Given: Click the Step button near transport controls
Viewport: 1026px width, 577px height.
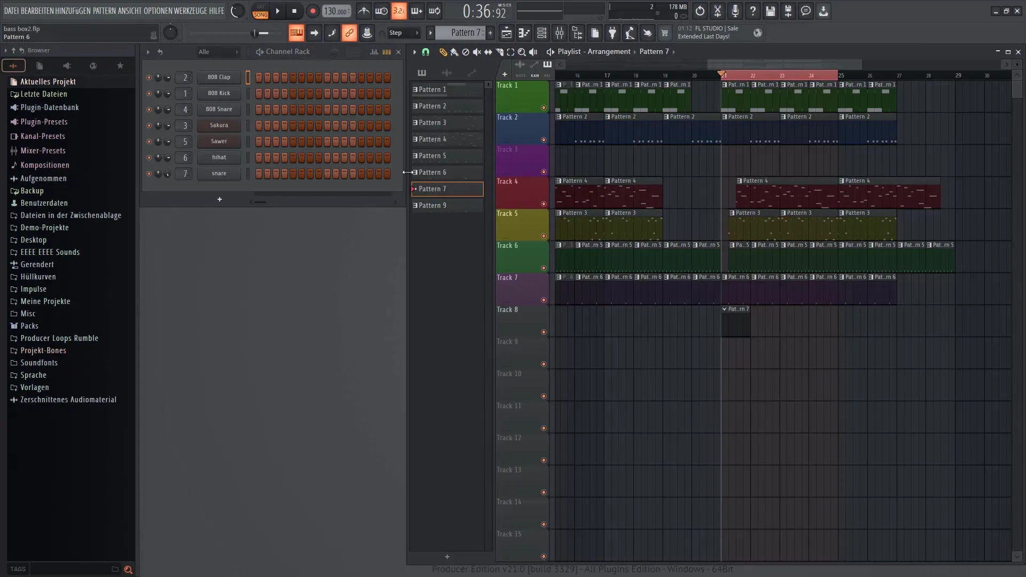Looking at the screenshot, I should coord(394,33).
